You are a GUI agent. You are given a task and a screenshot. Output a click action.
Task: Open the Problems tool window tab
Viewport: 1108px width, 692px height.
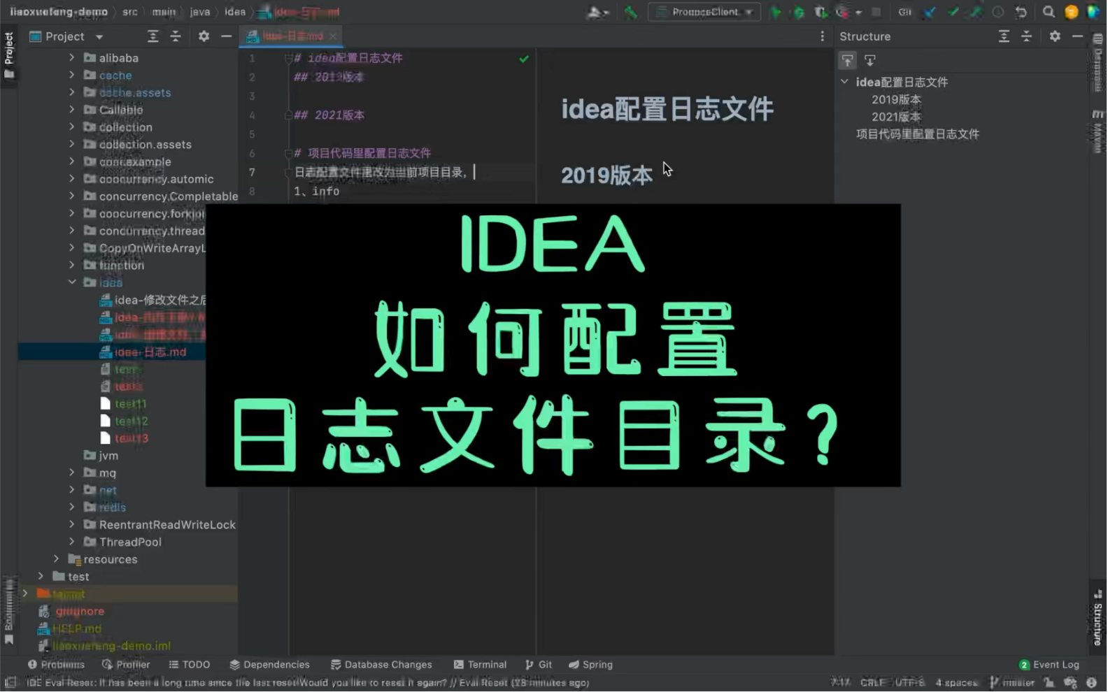click(56, 665)
